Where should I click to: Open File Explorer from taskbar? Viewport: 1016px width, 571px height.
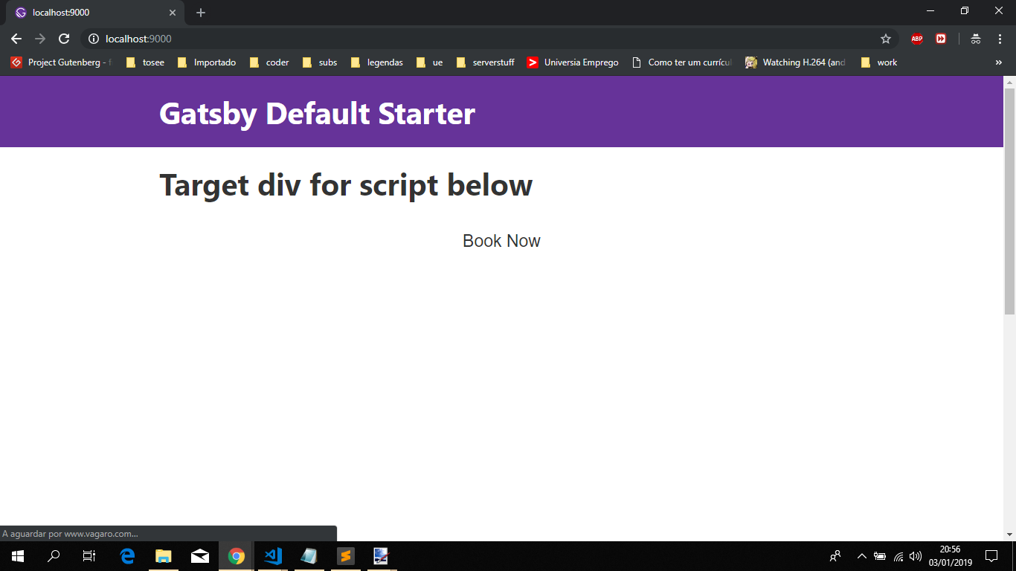tap(164, 556)
